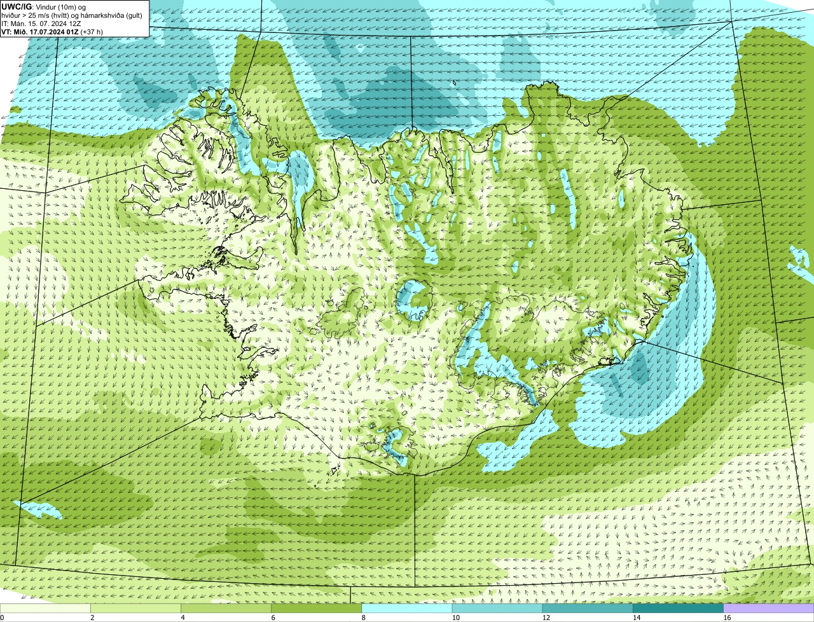Click the 0–2 m/s pale cream legend swatch

(x=46, y=609)
